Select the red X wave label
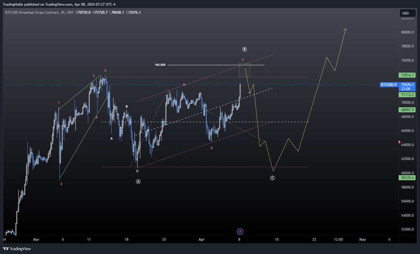This screenshot has width=420, height=254. coord(211,148)
